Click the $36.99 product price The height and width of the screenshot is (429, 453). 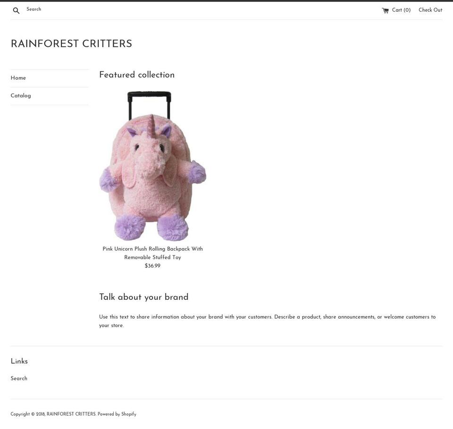(x=152, y=266)
